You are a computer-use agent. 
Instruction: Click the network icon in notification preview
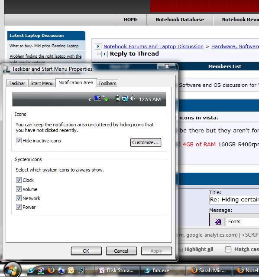125,99
